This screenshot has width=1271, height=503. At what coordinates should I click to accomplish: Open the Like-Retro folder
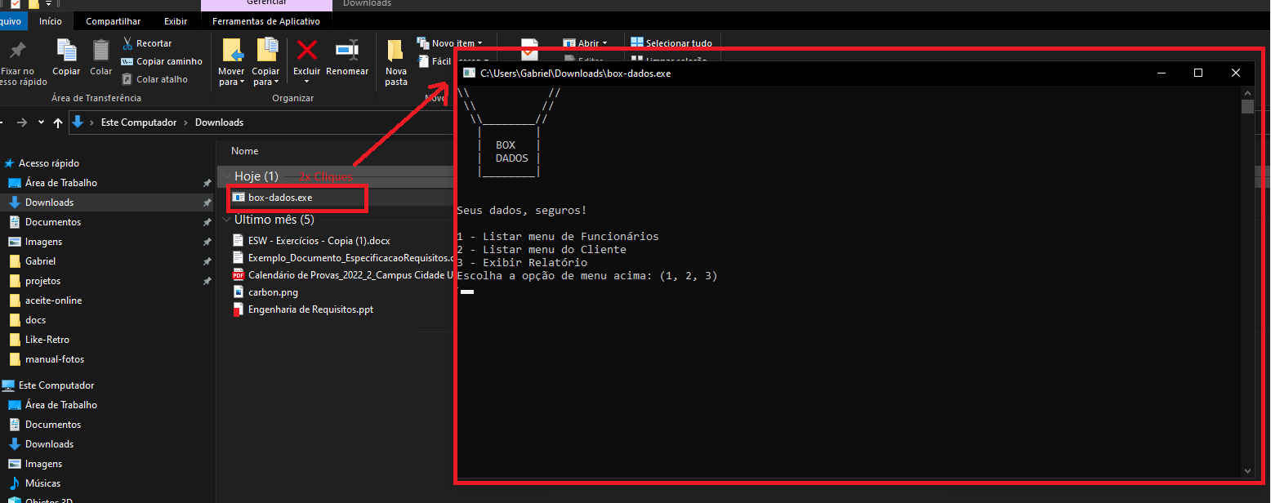tap(39, 340)
